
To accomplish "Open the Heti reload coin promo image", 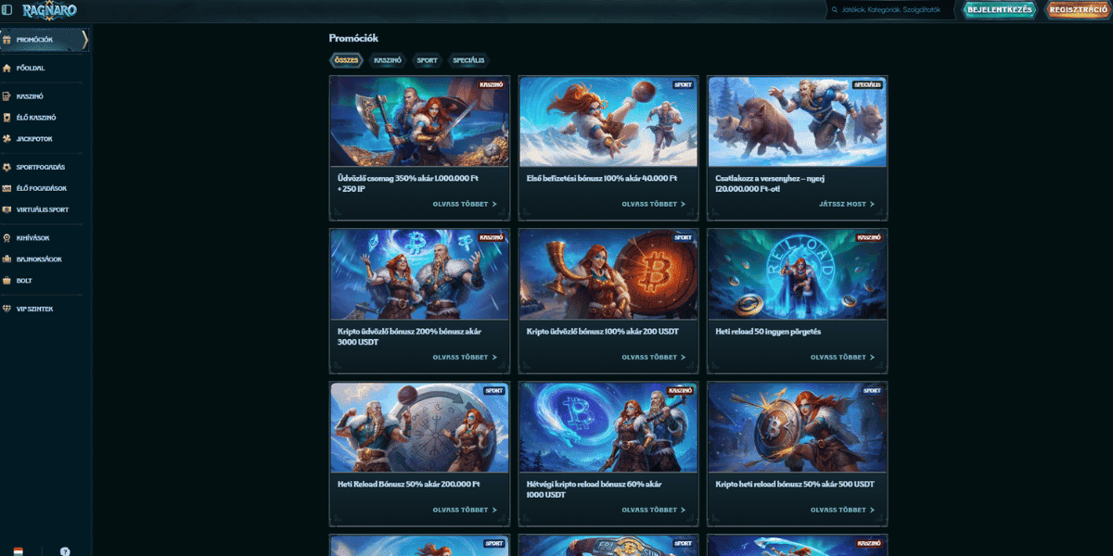I will pyautogui.click(x=797, y=274).
